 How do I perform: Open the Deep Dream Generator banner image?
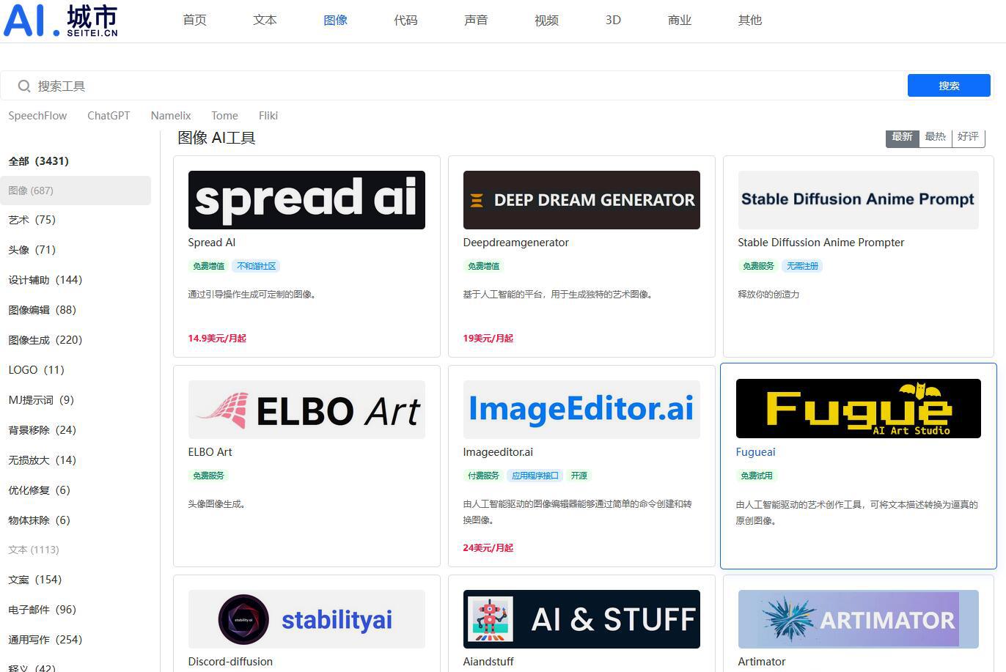(581, 200)
